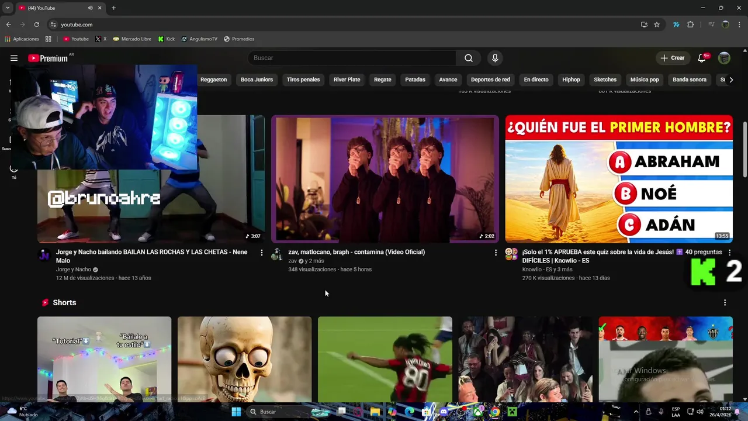The height and width of the screenshot is (421, 748).
Task: Click the YouTube Premium logo
Action: click(48, 58)
